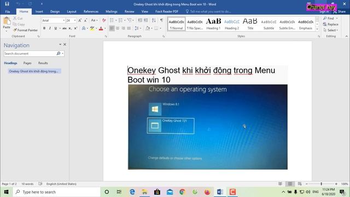The height and width of the screenshot is (197, 350).
Task: Toggle Underline formatting
Action: click(55, 28)
